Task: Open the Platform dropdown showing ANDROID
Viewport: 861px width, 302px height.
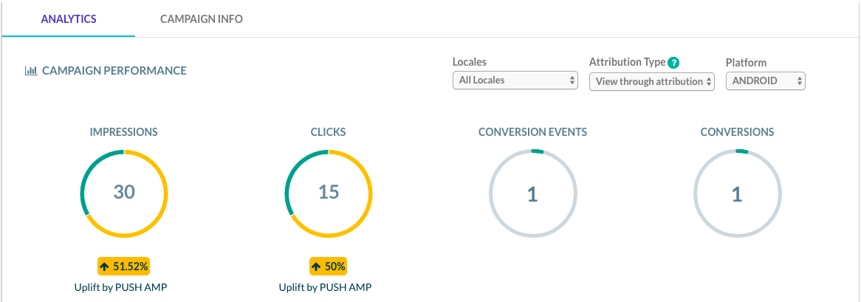Action: [x=765, y=80]
